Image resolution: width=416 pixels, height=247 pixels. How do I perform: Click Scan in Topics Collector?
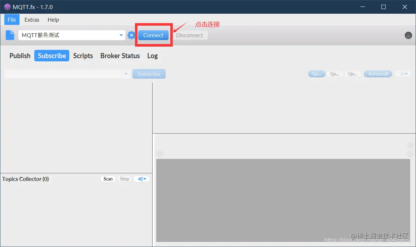click(108, 179)
